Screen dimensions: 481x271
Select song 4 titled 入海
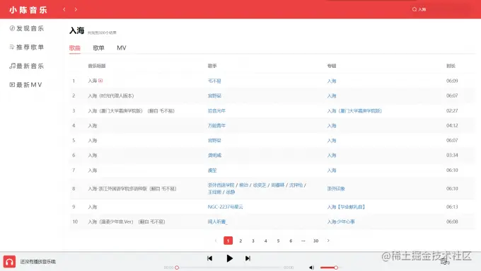(x=93, y=125)
